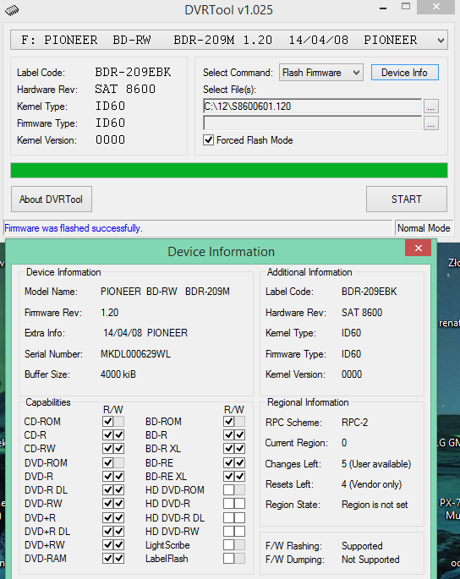Click the 'Firmware was flashed successfully.' status text
This screenshot has width=460, height=579.
(74, 228)
